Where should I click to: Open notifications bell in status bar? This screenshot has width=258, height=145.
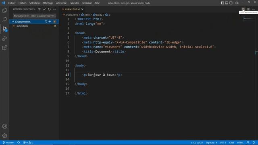click(x=254, y=143)
